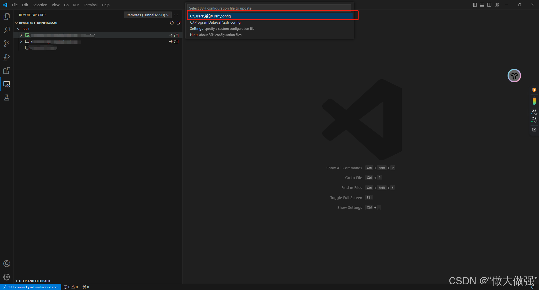Open the Remotes (Tunnels/SSH) dropdown

pyautogui.click(x=148, y=15)
